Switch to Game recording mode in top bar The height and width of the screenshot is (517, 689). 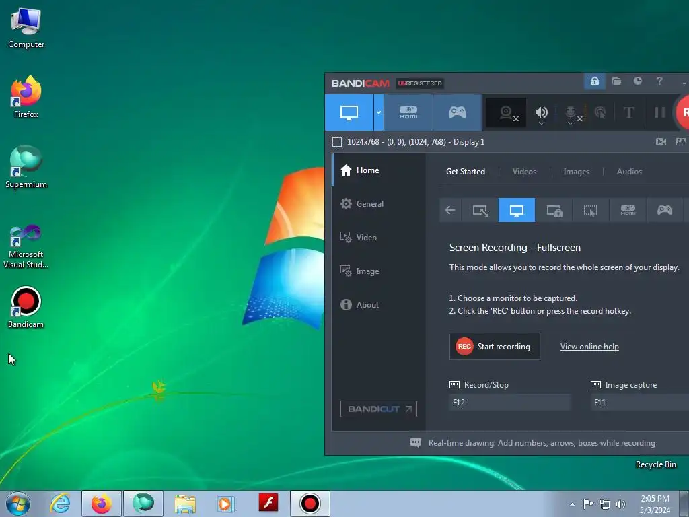(x=458, y=112)
